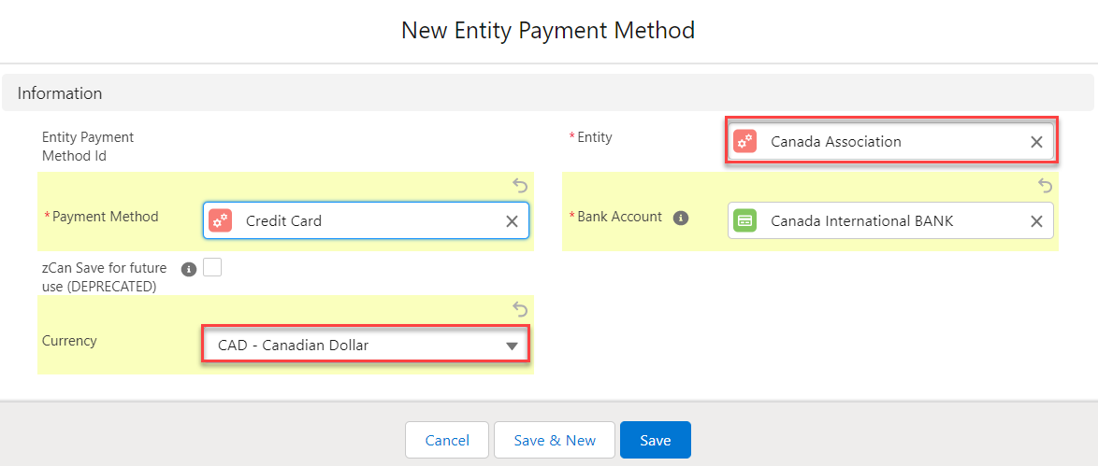Open the Currency dropdown
The width and height of the screenshot is (1098, 466).
click(x=366, y=346)
